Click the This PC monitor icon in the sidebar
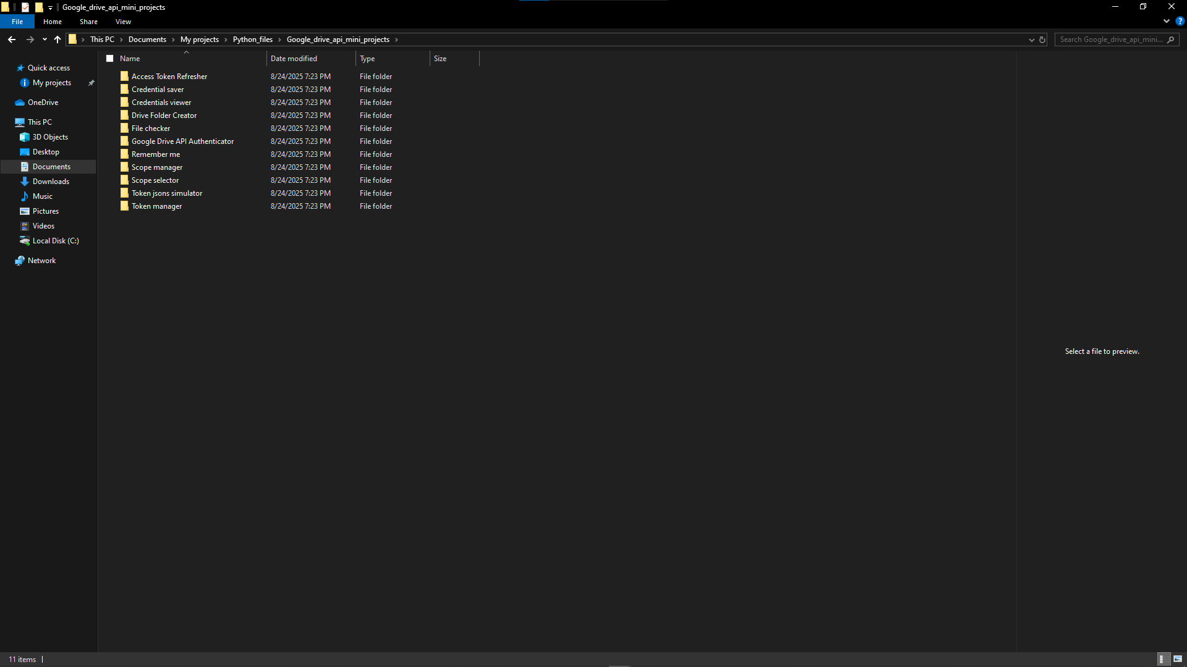Screen dimensions: 1187x667 click(20, 122)
